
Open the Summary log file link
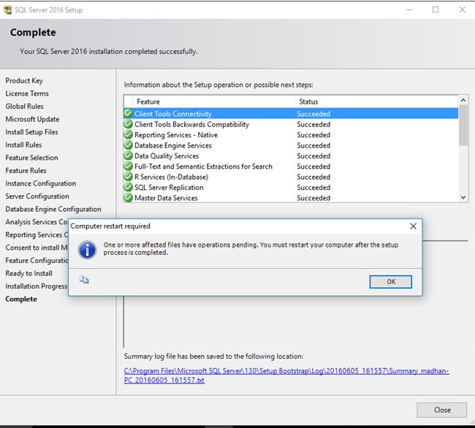[x=286, y=375]
